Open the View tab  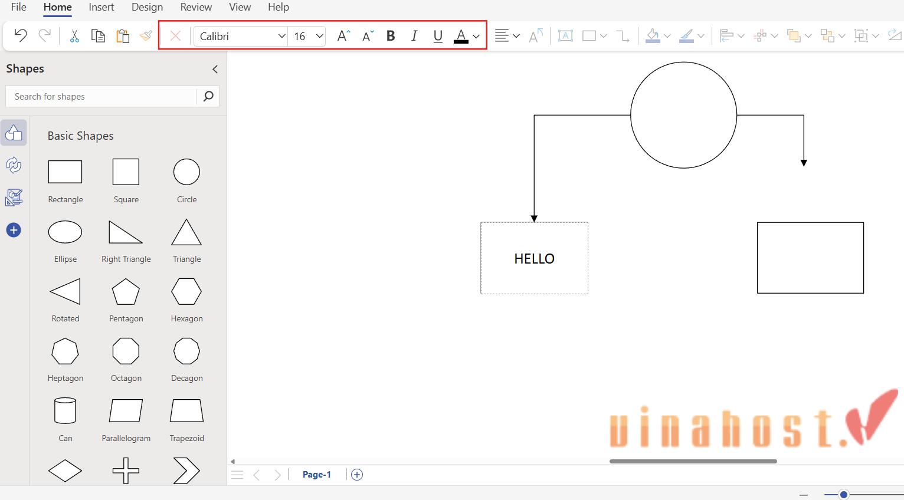240,7
